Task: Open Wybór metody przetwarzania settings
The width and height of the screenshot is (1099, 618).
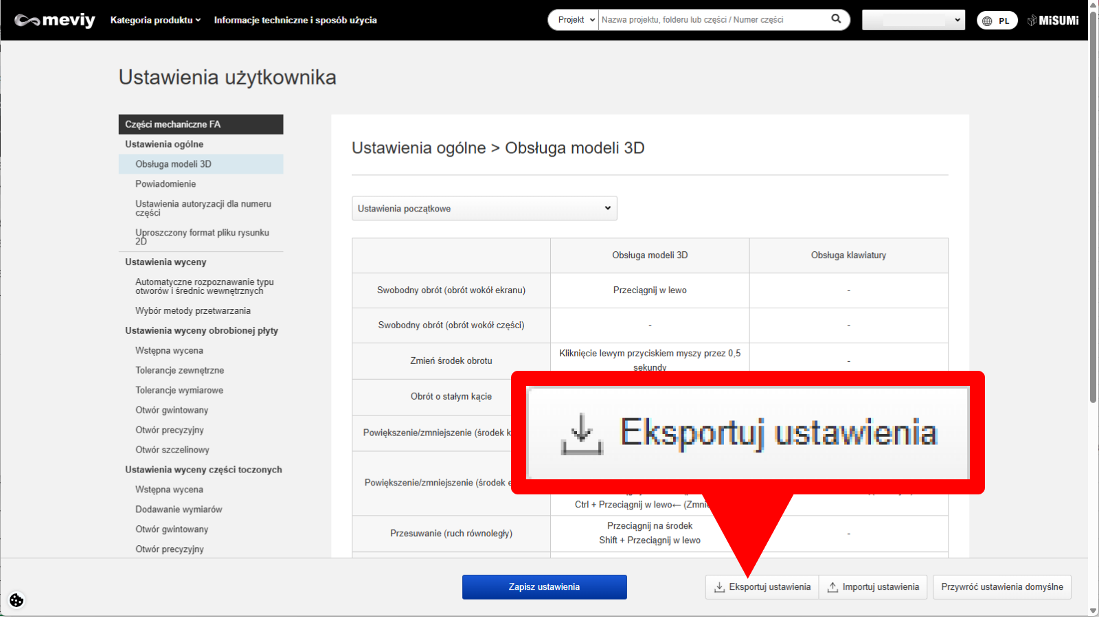Action: (193, 311)
